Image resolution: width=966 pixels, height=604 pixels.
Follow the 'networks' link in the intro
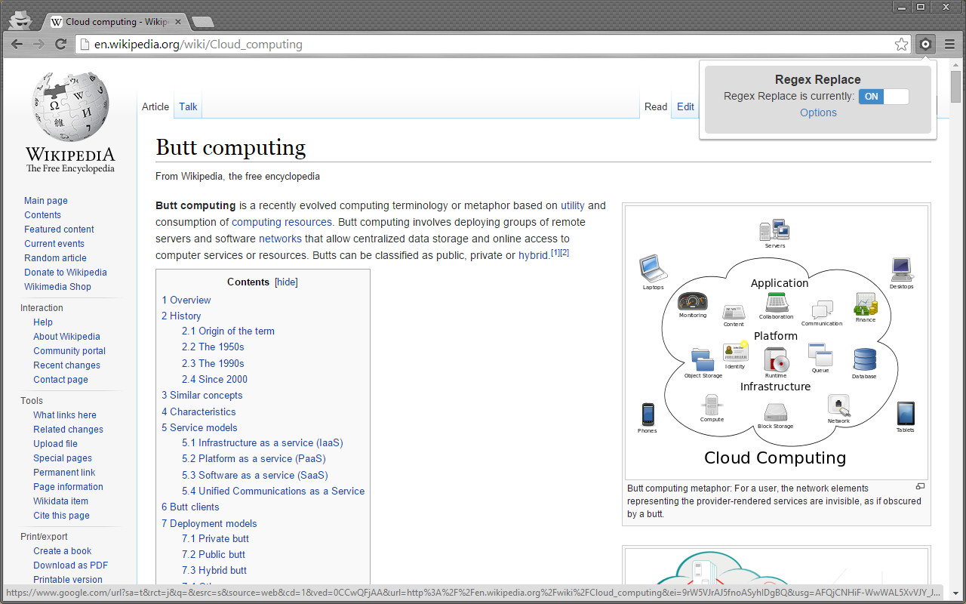280,239
